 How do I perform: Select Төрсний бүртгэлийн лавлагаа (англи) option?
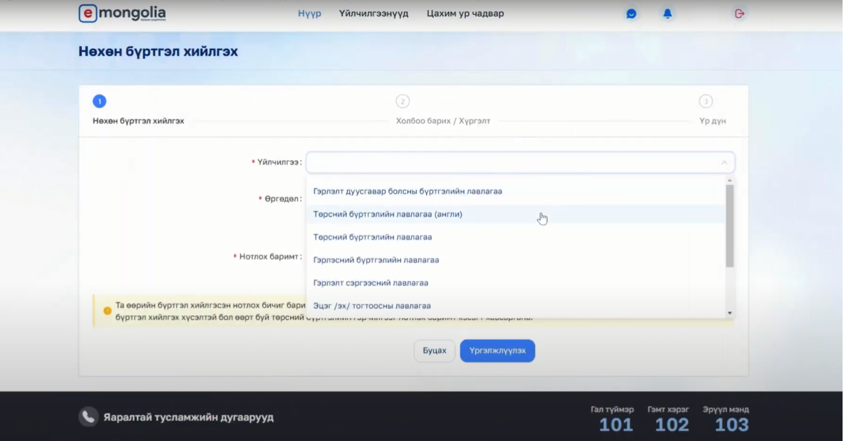pos(516,214)
